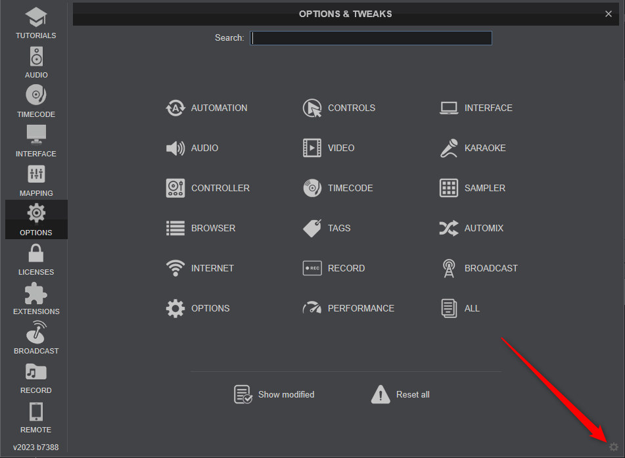Open the Extensions puzzle piece tab

pos(36,299)
